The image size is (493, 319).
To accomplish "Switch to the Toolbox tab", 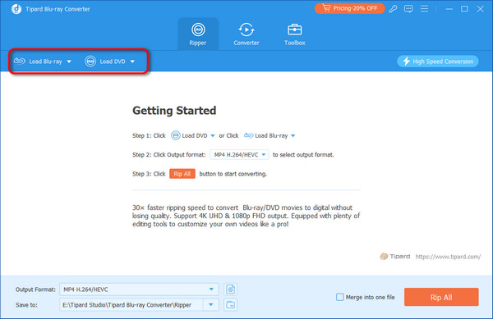I will coord(295,34).
